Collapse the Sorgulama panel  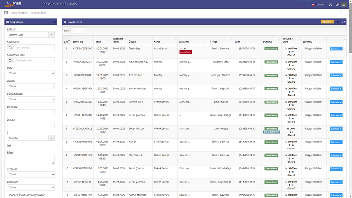tap(55, 22)
